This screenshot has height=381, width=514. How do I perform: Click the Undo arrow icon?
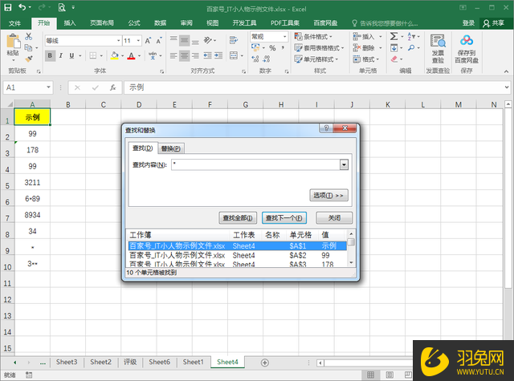pos(22,7)
